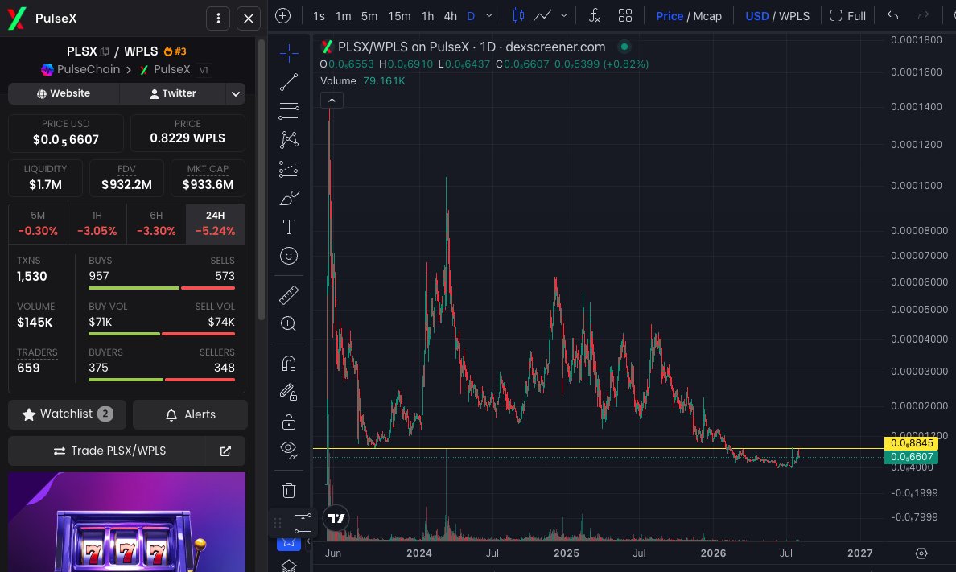
Task: Switch quote currency to WPLS
Action: click(x=793, y=16)
